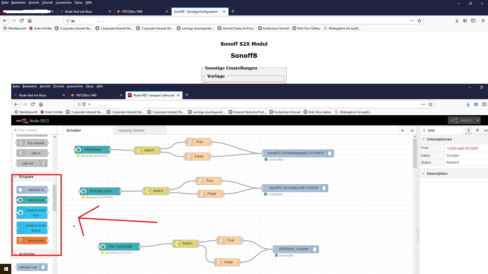This screenshot has width=488, height=274.
Task: Select the Switch node after Flur Kommode
Action: [185, 243]
